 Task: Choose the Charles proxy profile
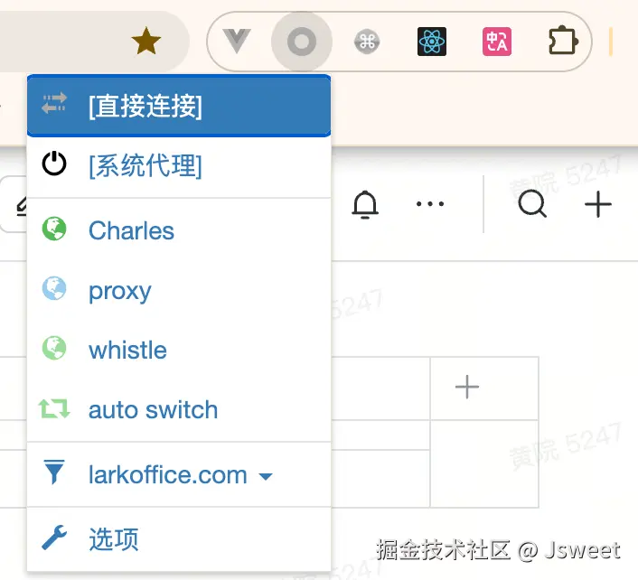(x=179, y=230)
